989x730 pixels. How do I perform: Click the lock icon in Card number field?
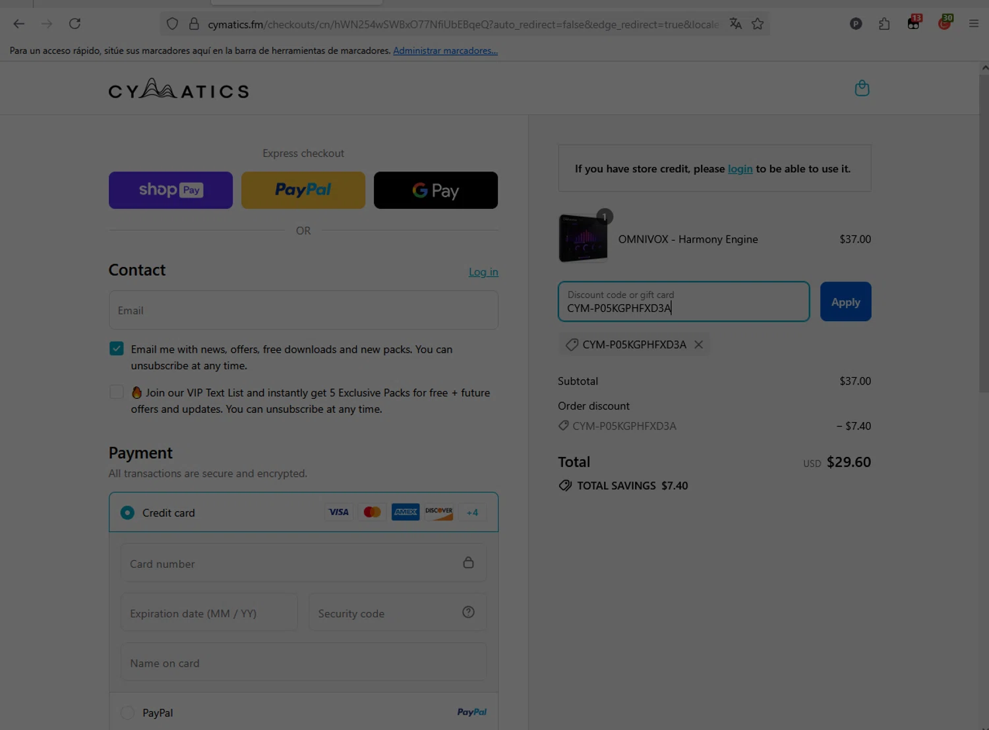pyautogui.click(x=468, y=563)
